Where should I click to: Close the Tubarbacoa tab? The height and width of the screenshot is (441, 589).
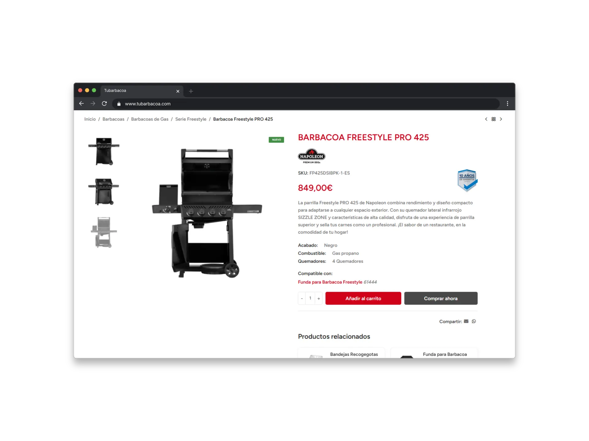point(178,91)
